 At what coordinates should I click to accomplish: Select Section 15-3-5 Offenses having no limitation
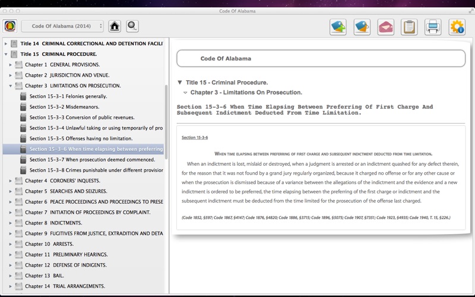click(81, 138)
